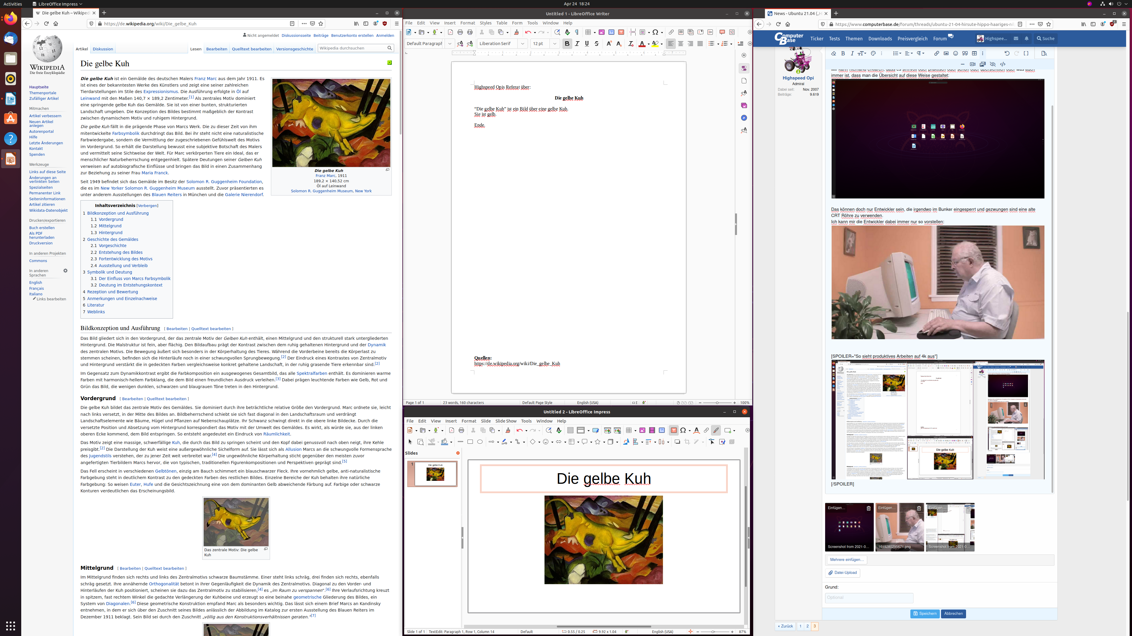Open the font size dropdown in Writer
1132x636 pixels.
555,44
